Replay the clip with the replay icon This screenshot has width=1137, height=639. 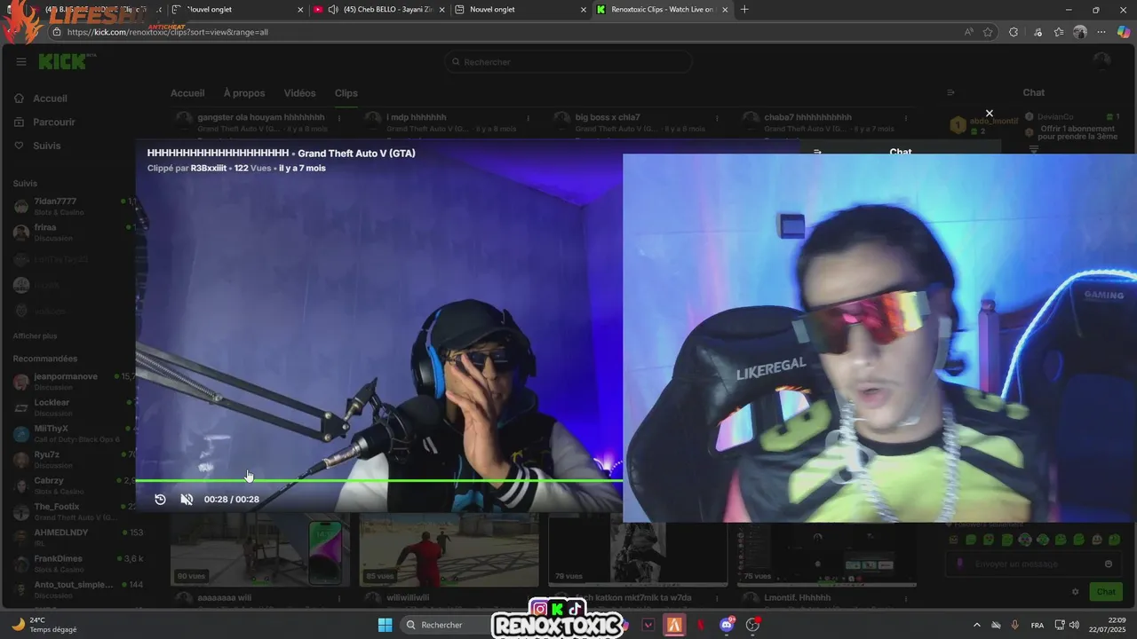point(160,499)
